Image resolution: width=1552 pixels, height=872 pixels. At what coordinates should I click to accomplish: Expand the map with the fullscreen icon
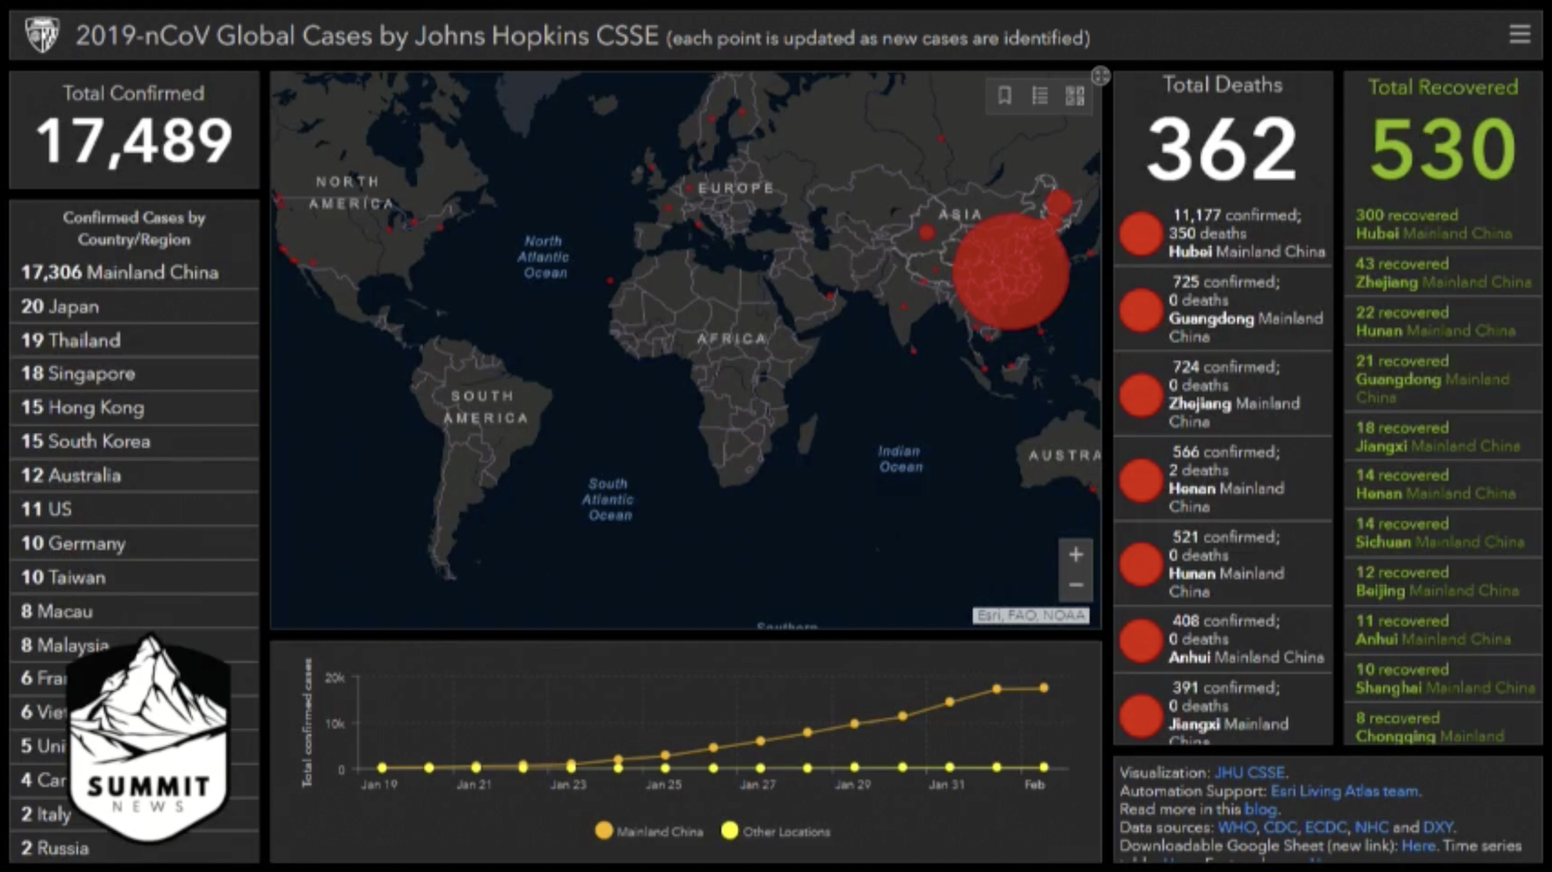[1100, 76]
